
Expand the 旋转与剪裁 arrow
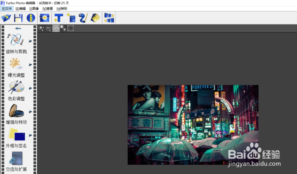point(30,41)
